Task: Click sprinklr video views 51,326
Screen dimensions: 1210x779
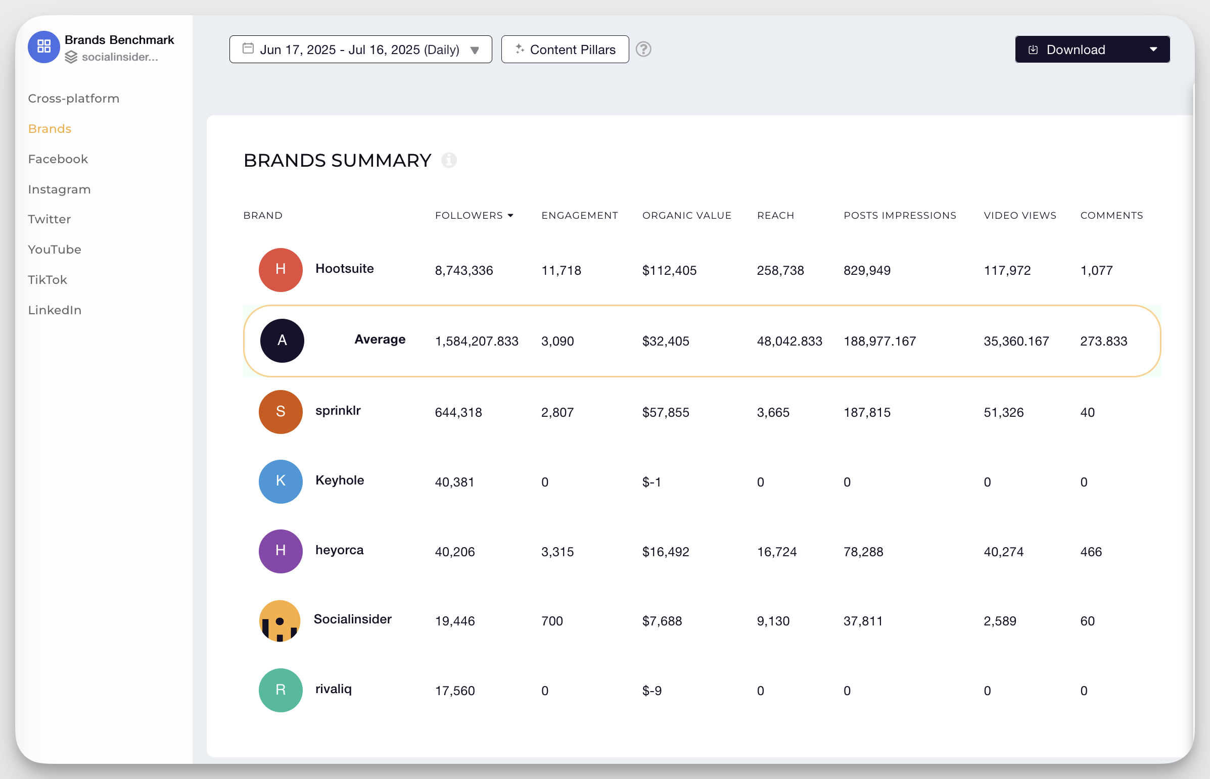Action: point(1003,412)
